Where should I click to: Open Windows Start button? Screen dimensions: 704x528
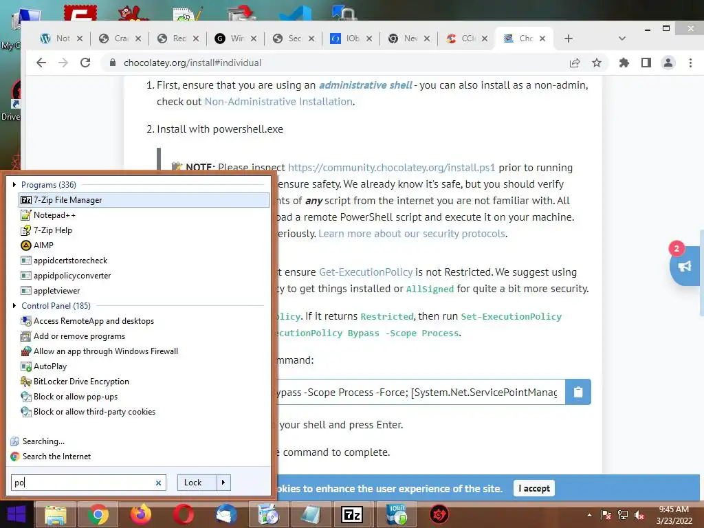(x=16, y=514)
